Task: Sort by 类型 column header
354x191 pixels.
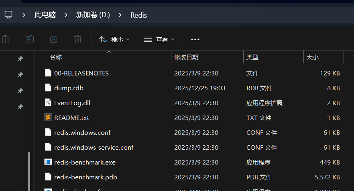Action: (x=252, y=57)
